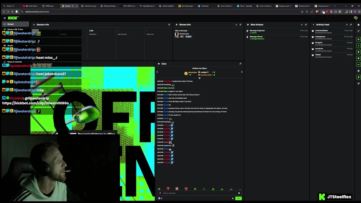Click the KICK logo
Image resolution: width=361 pixels, height=203 pixels.
point(13,18)
